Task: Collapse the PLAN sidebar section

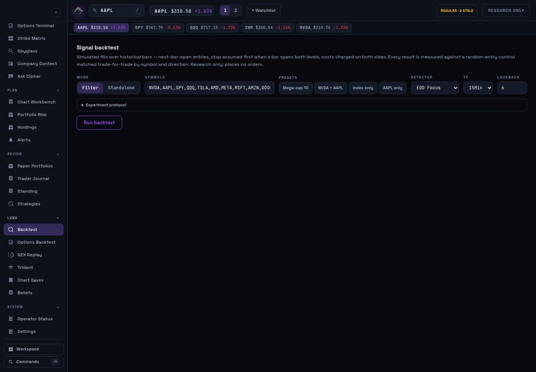Action: 57,90
